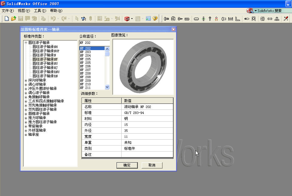Click the Open file folder icon
The height and width of the screenshot is (196, 292).
13,18
